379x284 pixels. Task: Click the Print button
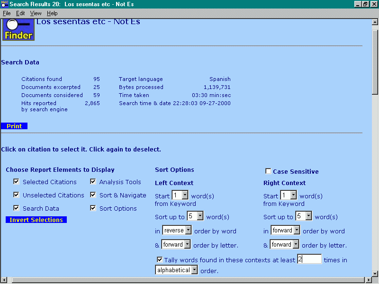[x=14, y=126]
